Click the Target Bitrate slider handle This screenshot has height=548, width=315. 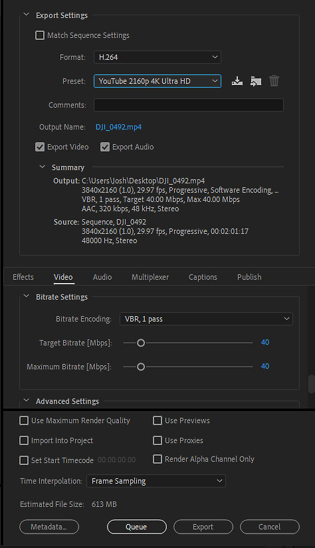pos(140,343)
